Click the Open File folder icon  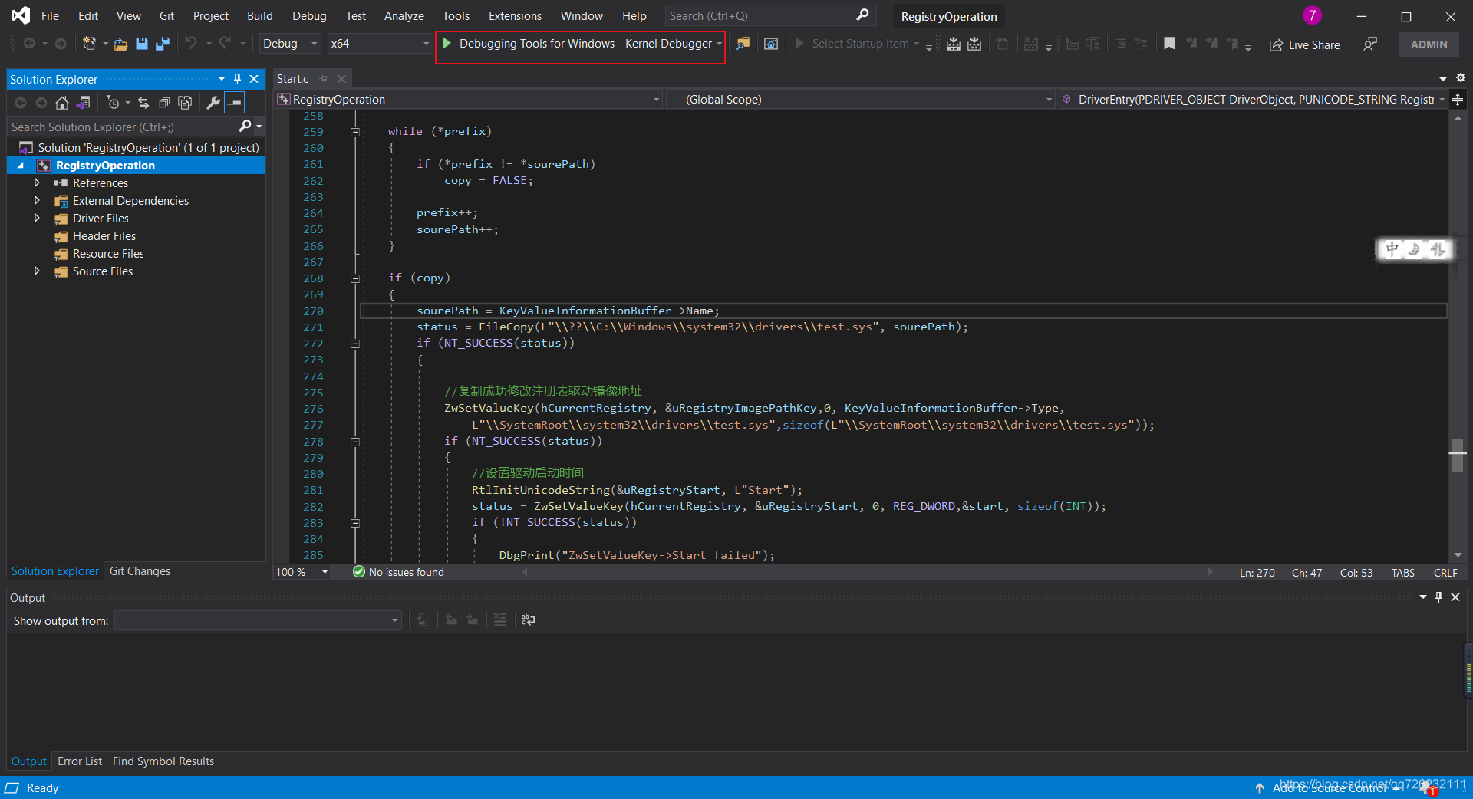[120, 44]
